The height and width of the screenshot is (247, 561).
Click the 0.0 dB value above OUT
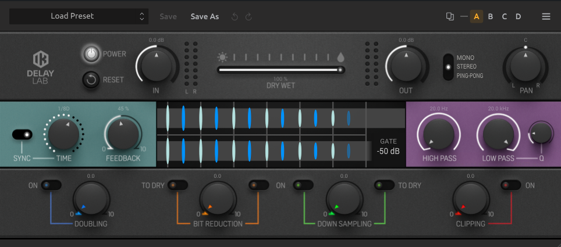pos(406,40)
